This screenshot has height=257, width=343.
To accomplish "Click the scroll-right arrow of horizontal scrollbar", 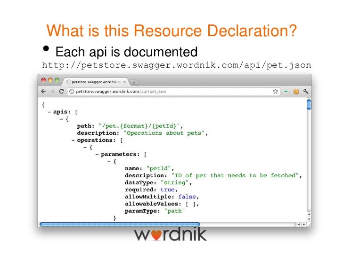I will (x=304, y=224).
